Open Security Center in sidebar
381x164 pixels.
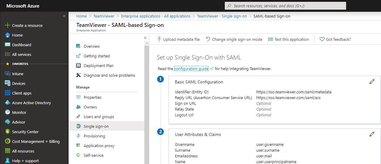coord(25,132)
